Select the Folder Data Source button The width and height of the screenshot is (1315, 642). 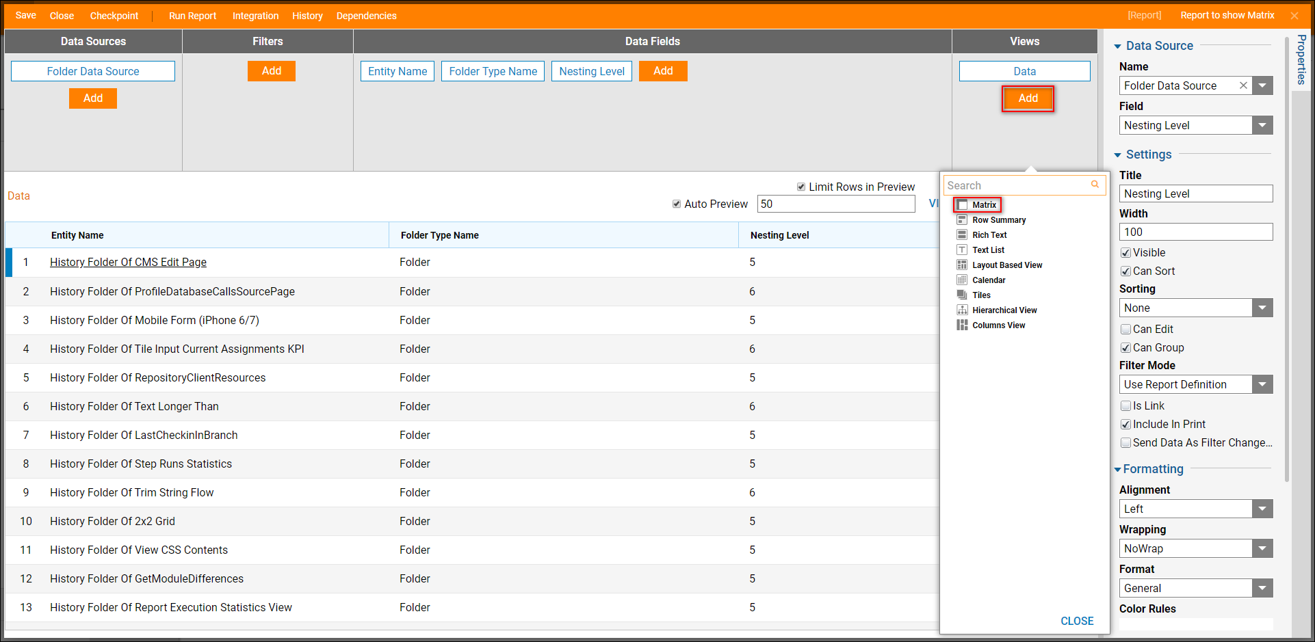pyautogui.click(x=93, y=71)
